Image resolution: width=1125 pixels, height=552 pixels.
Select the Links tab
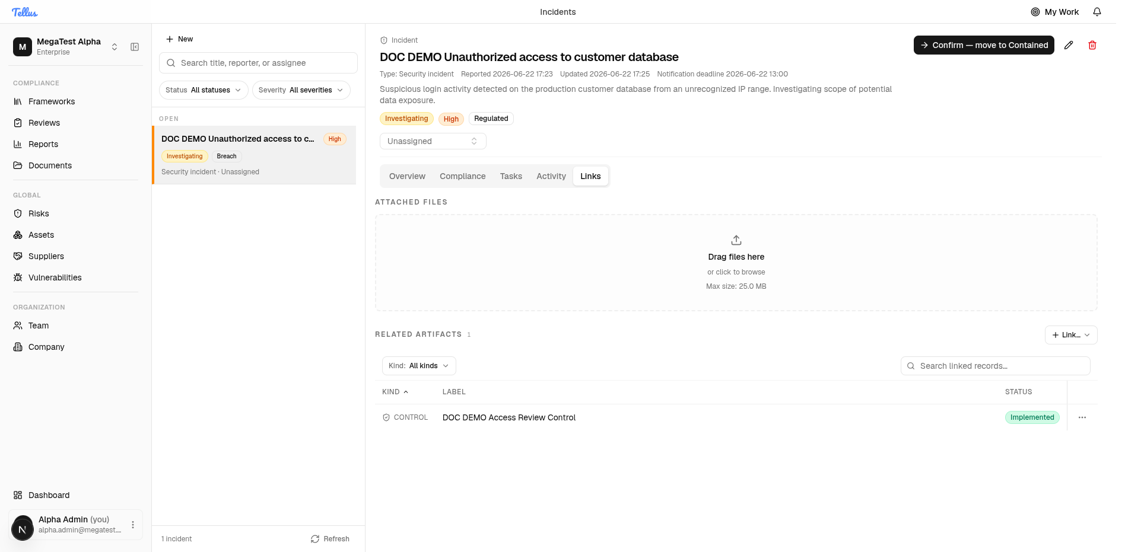point(590,176)
